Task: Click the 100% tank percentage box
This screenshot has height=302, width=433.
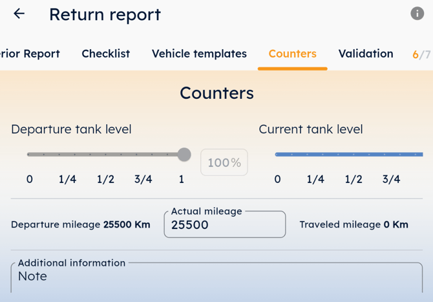Action: click(224, 162)
